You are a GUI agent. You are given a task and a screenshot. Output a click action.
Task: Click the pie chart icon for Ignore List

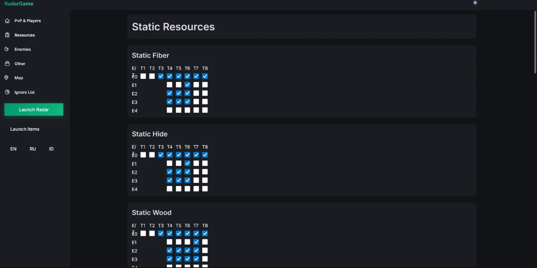pyautogui.click(x=7, y=92)
